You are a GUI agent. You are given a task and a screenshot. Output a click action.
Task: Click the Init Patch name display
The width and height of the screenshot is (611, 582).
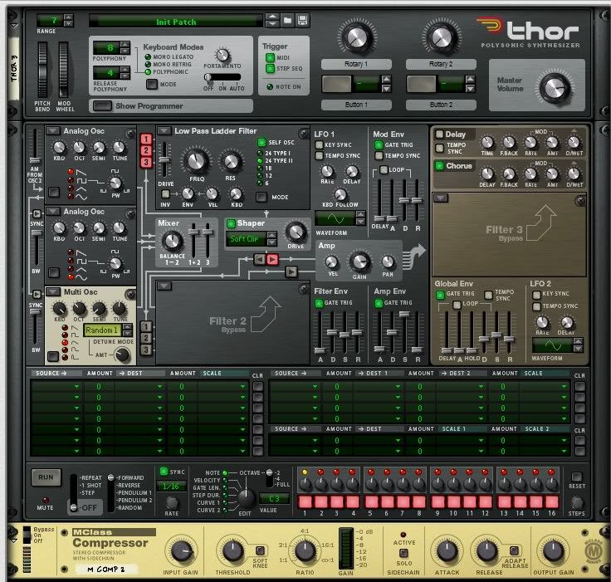click(176, 22)
